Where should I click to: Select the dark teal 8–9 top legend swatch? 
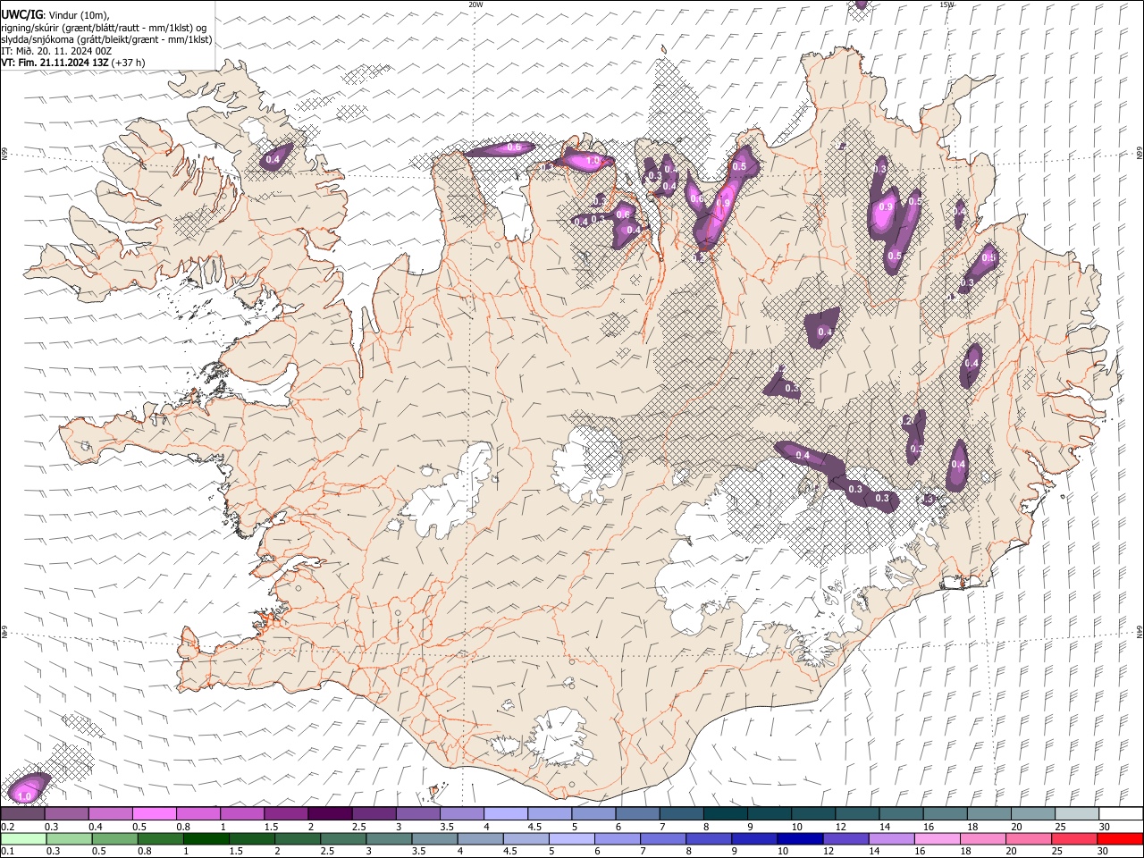tap(726, 813)
